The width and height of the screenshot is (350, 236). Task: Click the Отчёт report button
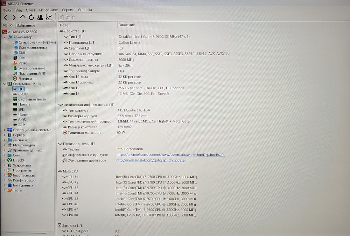coord(67,17)
